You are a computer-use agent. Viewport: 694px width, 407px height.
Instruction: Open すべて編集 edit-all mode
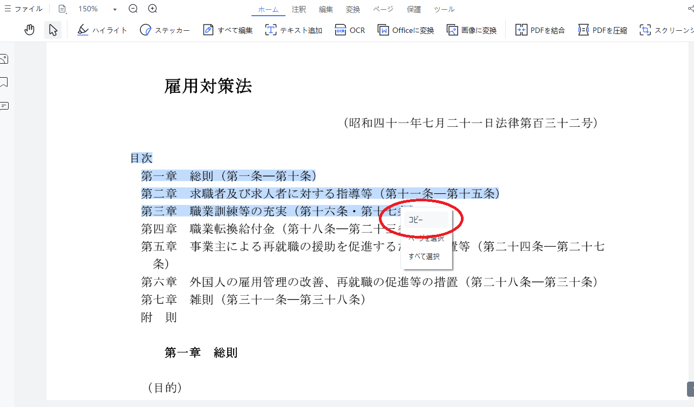point(227,30)
